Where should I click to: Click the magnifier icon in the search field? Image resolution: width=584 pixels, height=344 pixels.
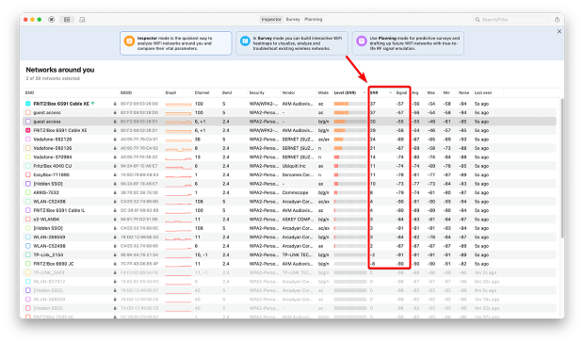click(x=478, y=20)
